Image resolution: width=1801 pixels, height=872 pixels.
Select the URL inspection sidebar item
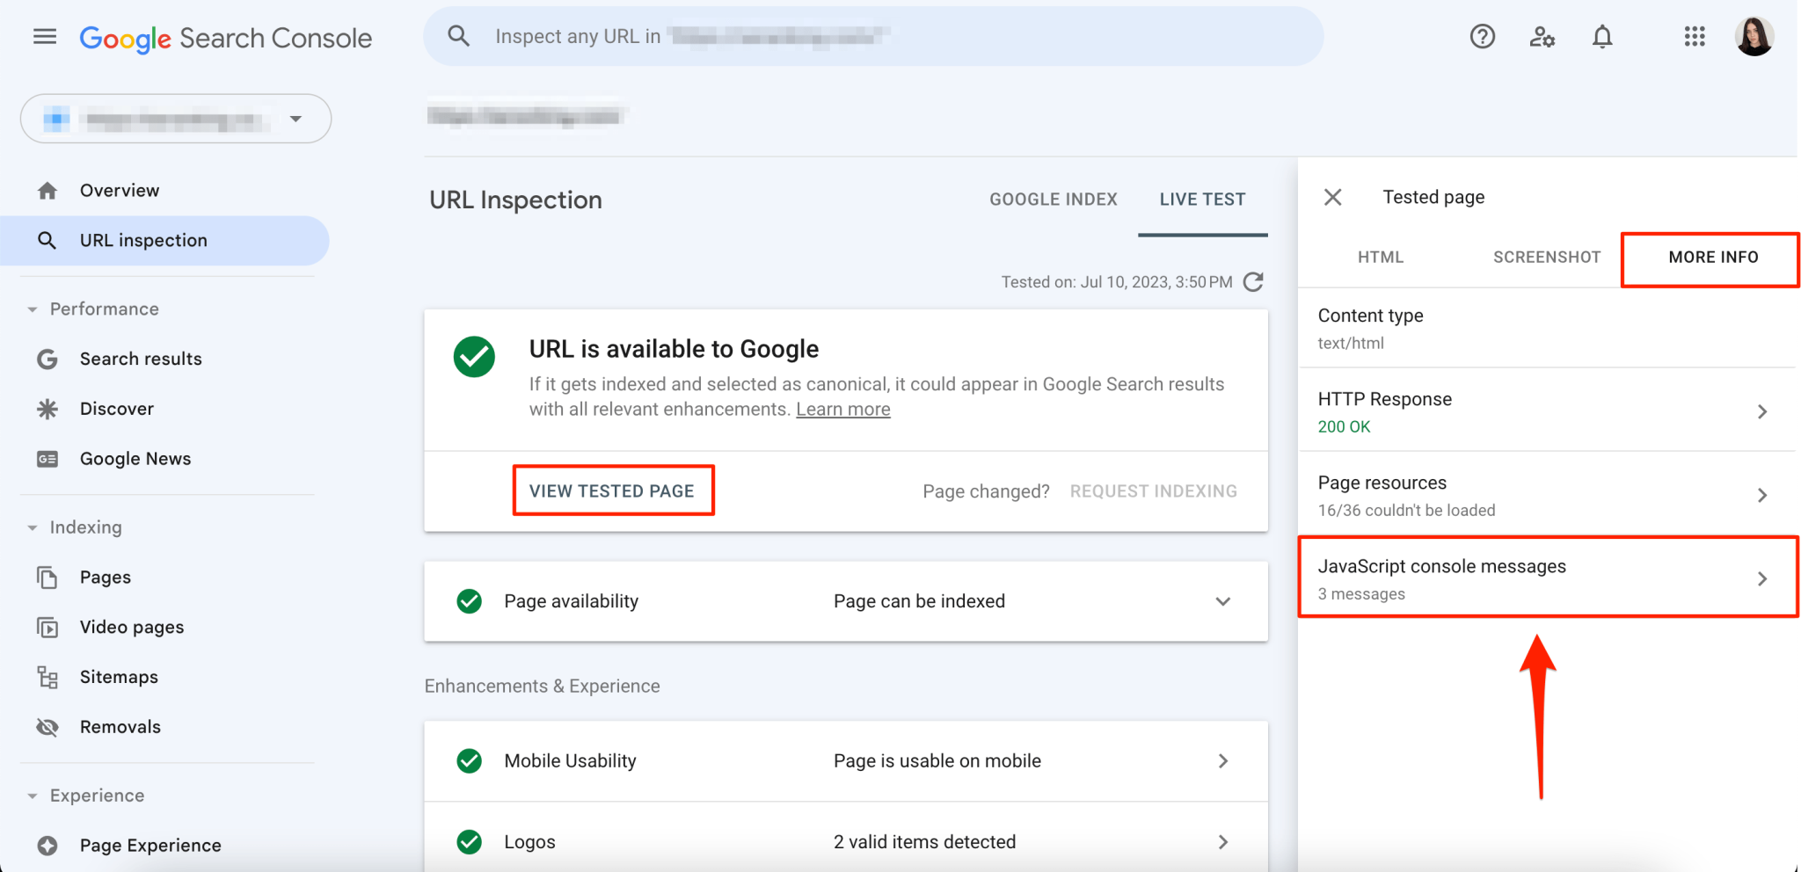click(142, 240)
